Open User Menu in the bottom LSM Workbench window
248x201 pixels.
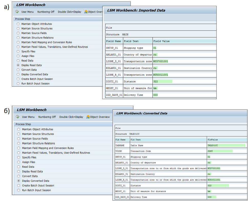click(x=28, y=117)
